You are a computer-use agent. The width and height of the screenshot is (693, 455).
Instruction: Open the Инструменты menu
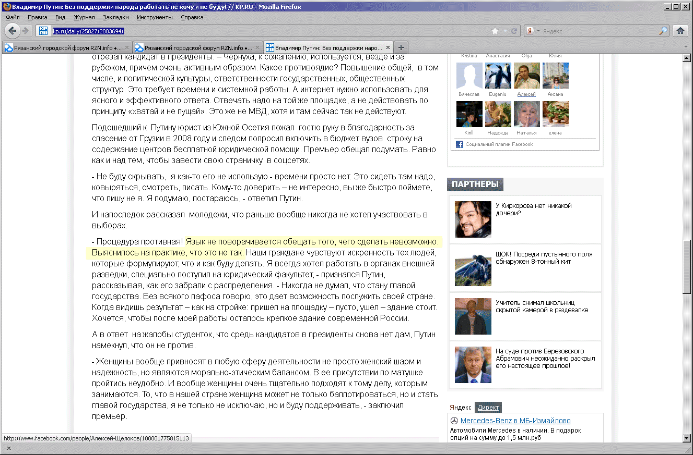(155, 17)
